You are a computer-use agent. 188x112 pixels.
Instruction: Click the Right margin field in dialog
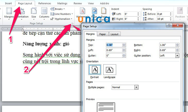click(x=167, y=50)
